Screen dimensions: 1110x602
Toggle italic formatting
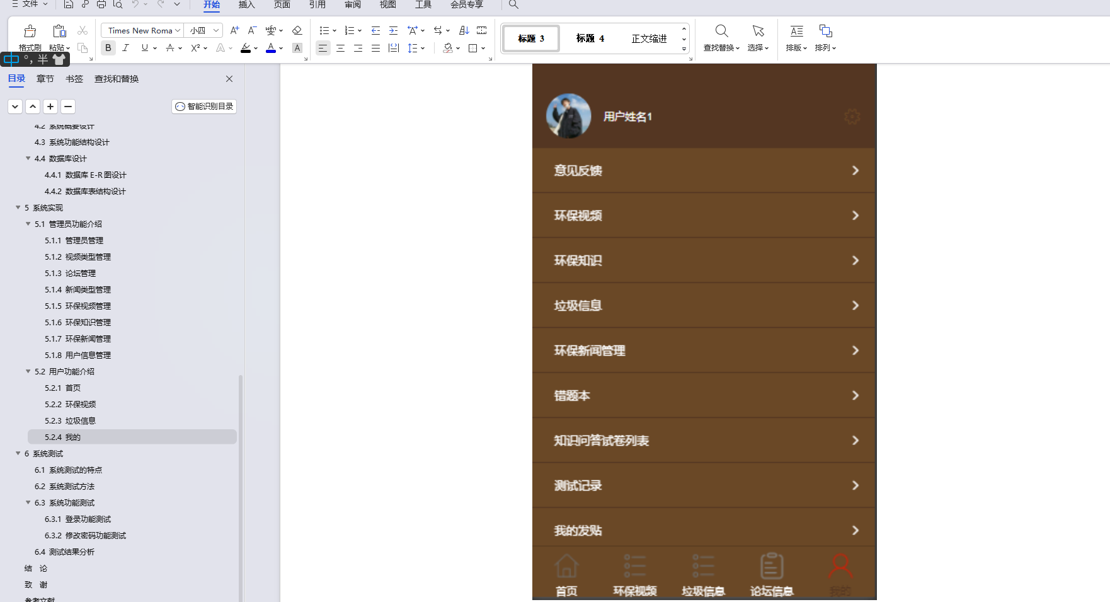[x=126, y=48]
